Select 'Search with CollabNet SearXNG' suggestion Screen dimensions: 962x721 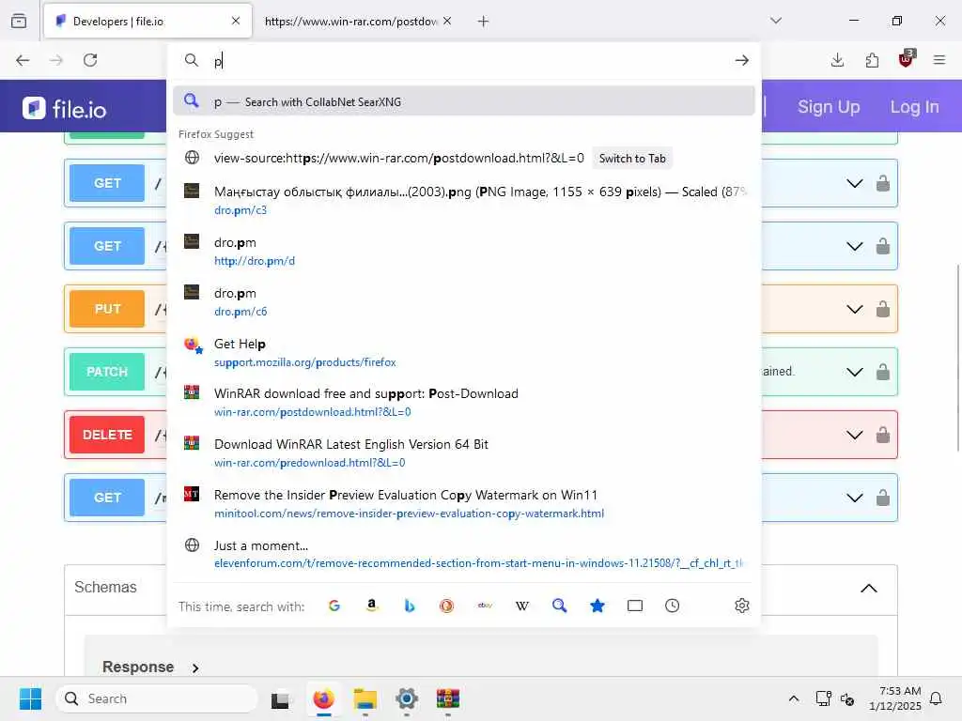463,101
